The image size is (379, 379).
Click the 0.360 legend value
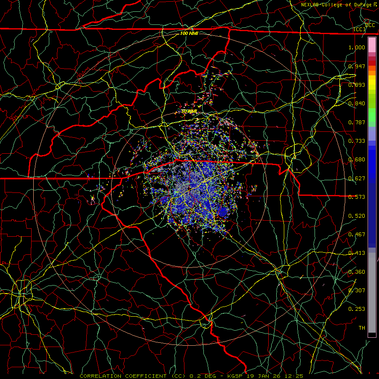coord(357,272)
